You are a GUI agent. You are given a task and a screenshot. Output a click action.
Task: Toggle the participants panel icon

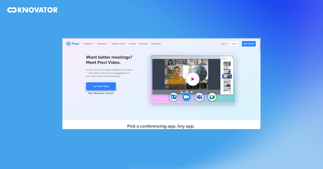[x=181, y=92]
